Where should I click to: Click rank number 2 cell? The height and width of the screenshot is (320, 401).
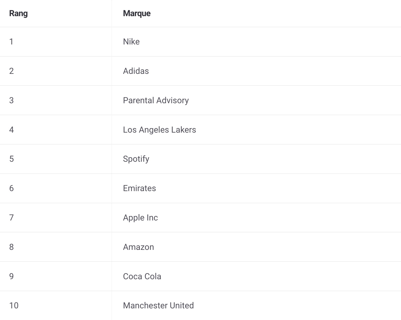click(x=11, y=71)
